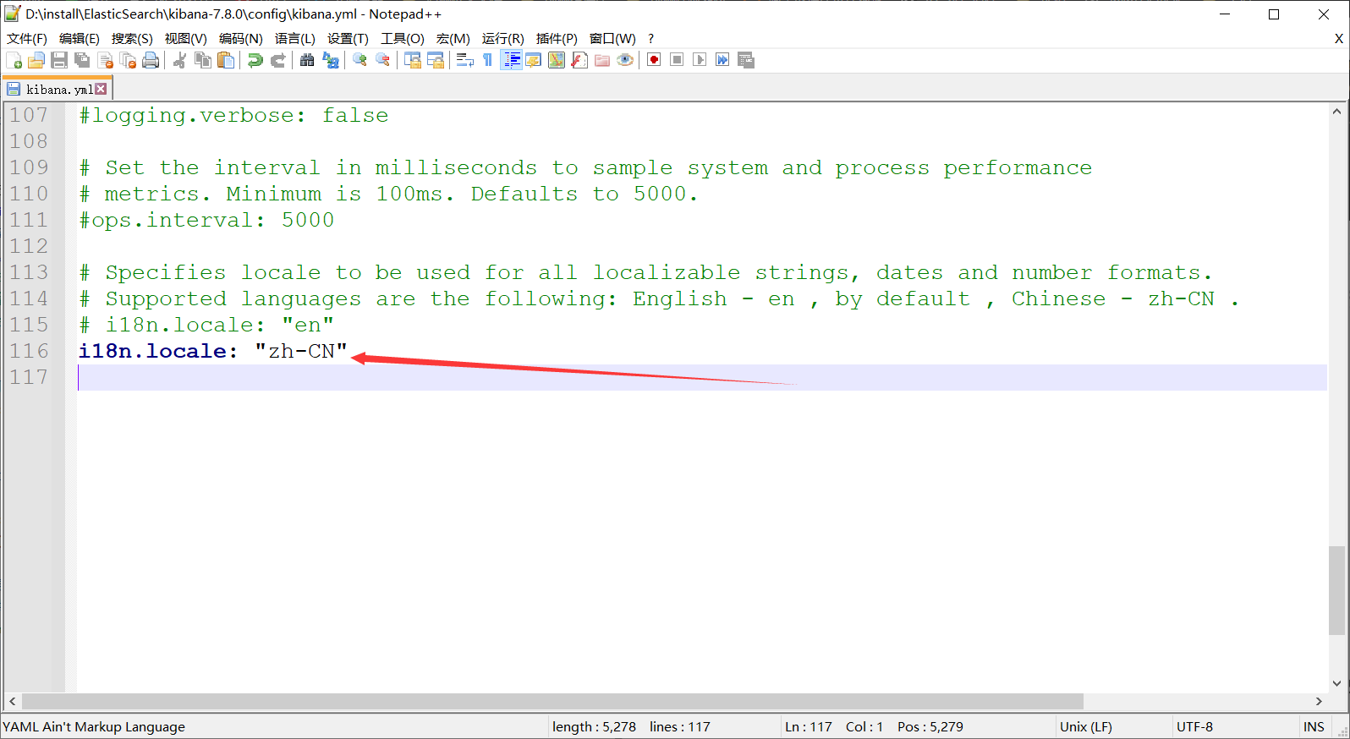This screenshot has width=1350, height=739.
Task: Open the 视图(V) menu
Action: pos(186,39)
